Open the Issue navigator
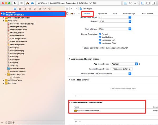 (30, 9)
